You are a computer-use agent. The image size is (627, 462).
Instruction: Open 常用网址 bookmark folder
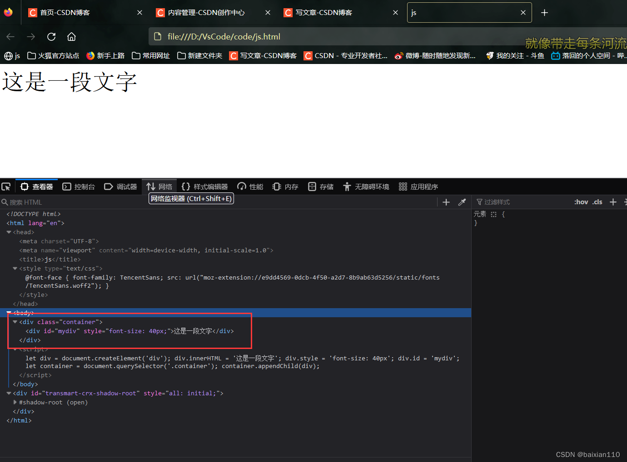[151, 55]
